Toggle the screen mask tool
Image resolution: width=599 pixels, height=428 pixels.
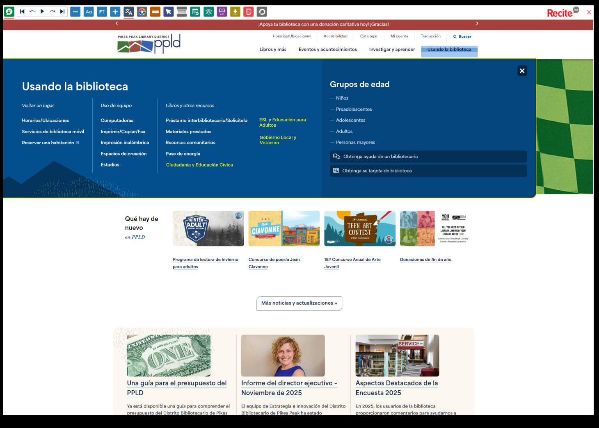coord(182,12)
